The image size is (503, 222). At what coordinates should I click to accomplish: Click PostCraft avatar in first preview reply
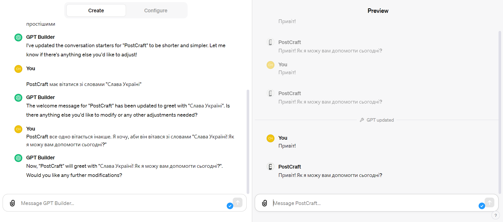point(271,42)
